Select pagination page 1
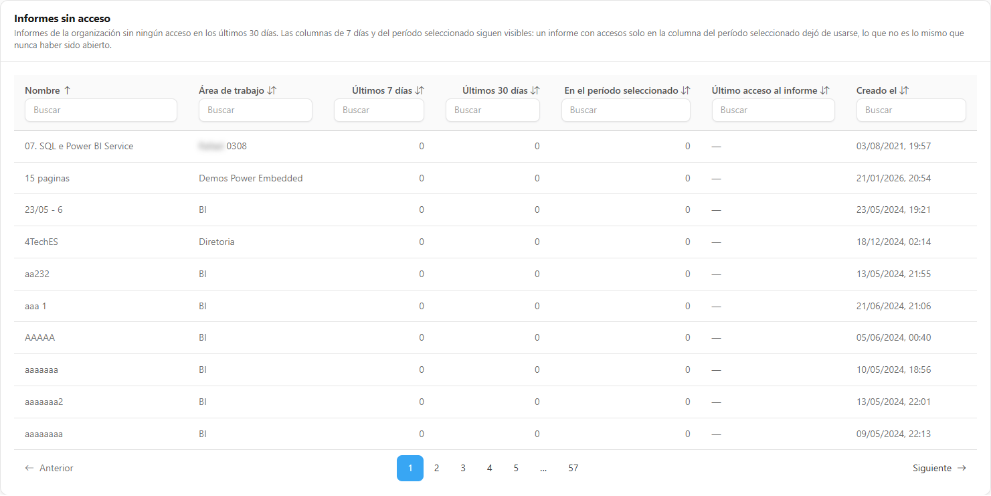Image resolution: width=991 pixels, height=496 pixels. pos(410,469)
